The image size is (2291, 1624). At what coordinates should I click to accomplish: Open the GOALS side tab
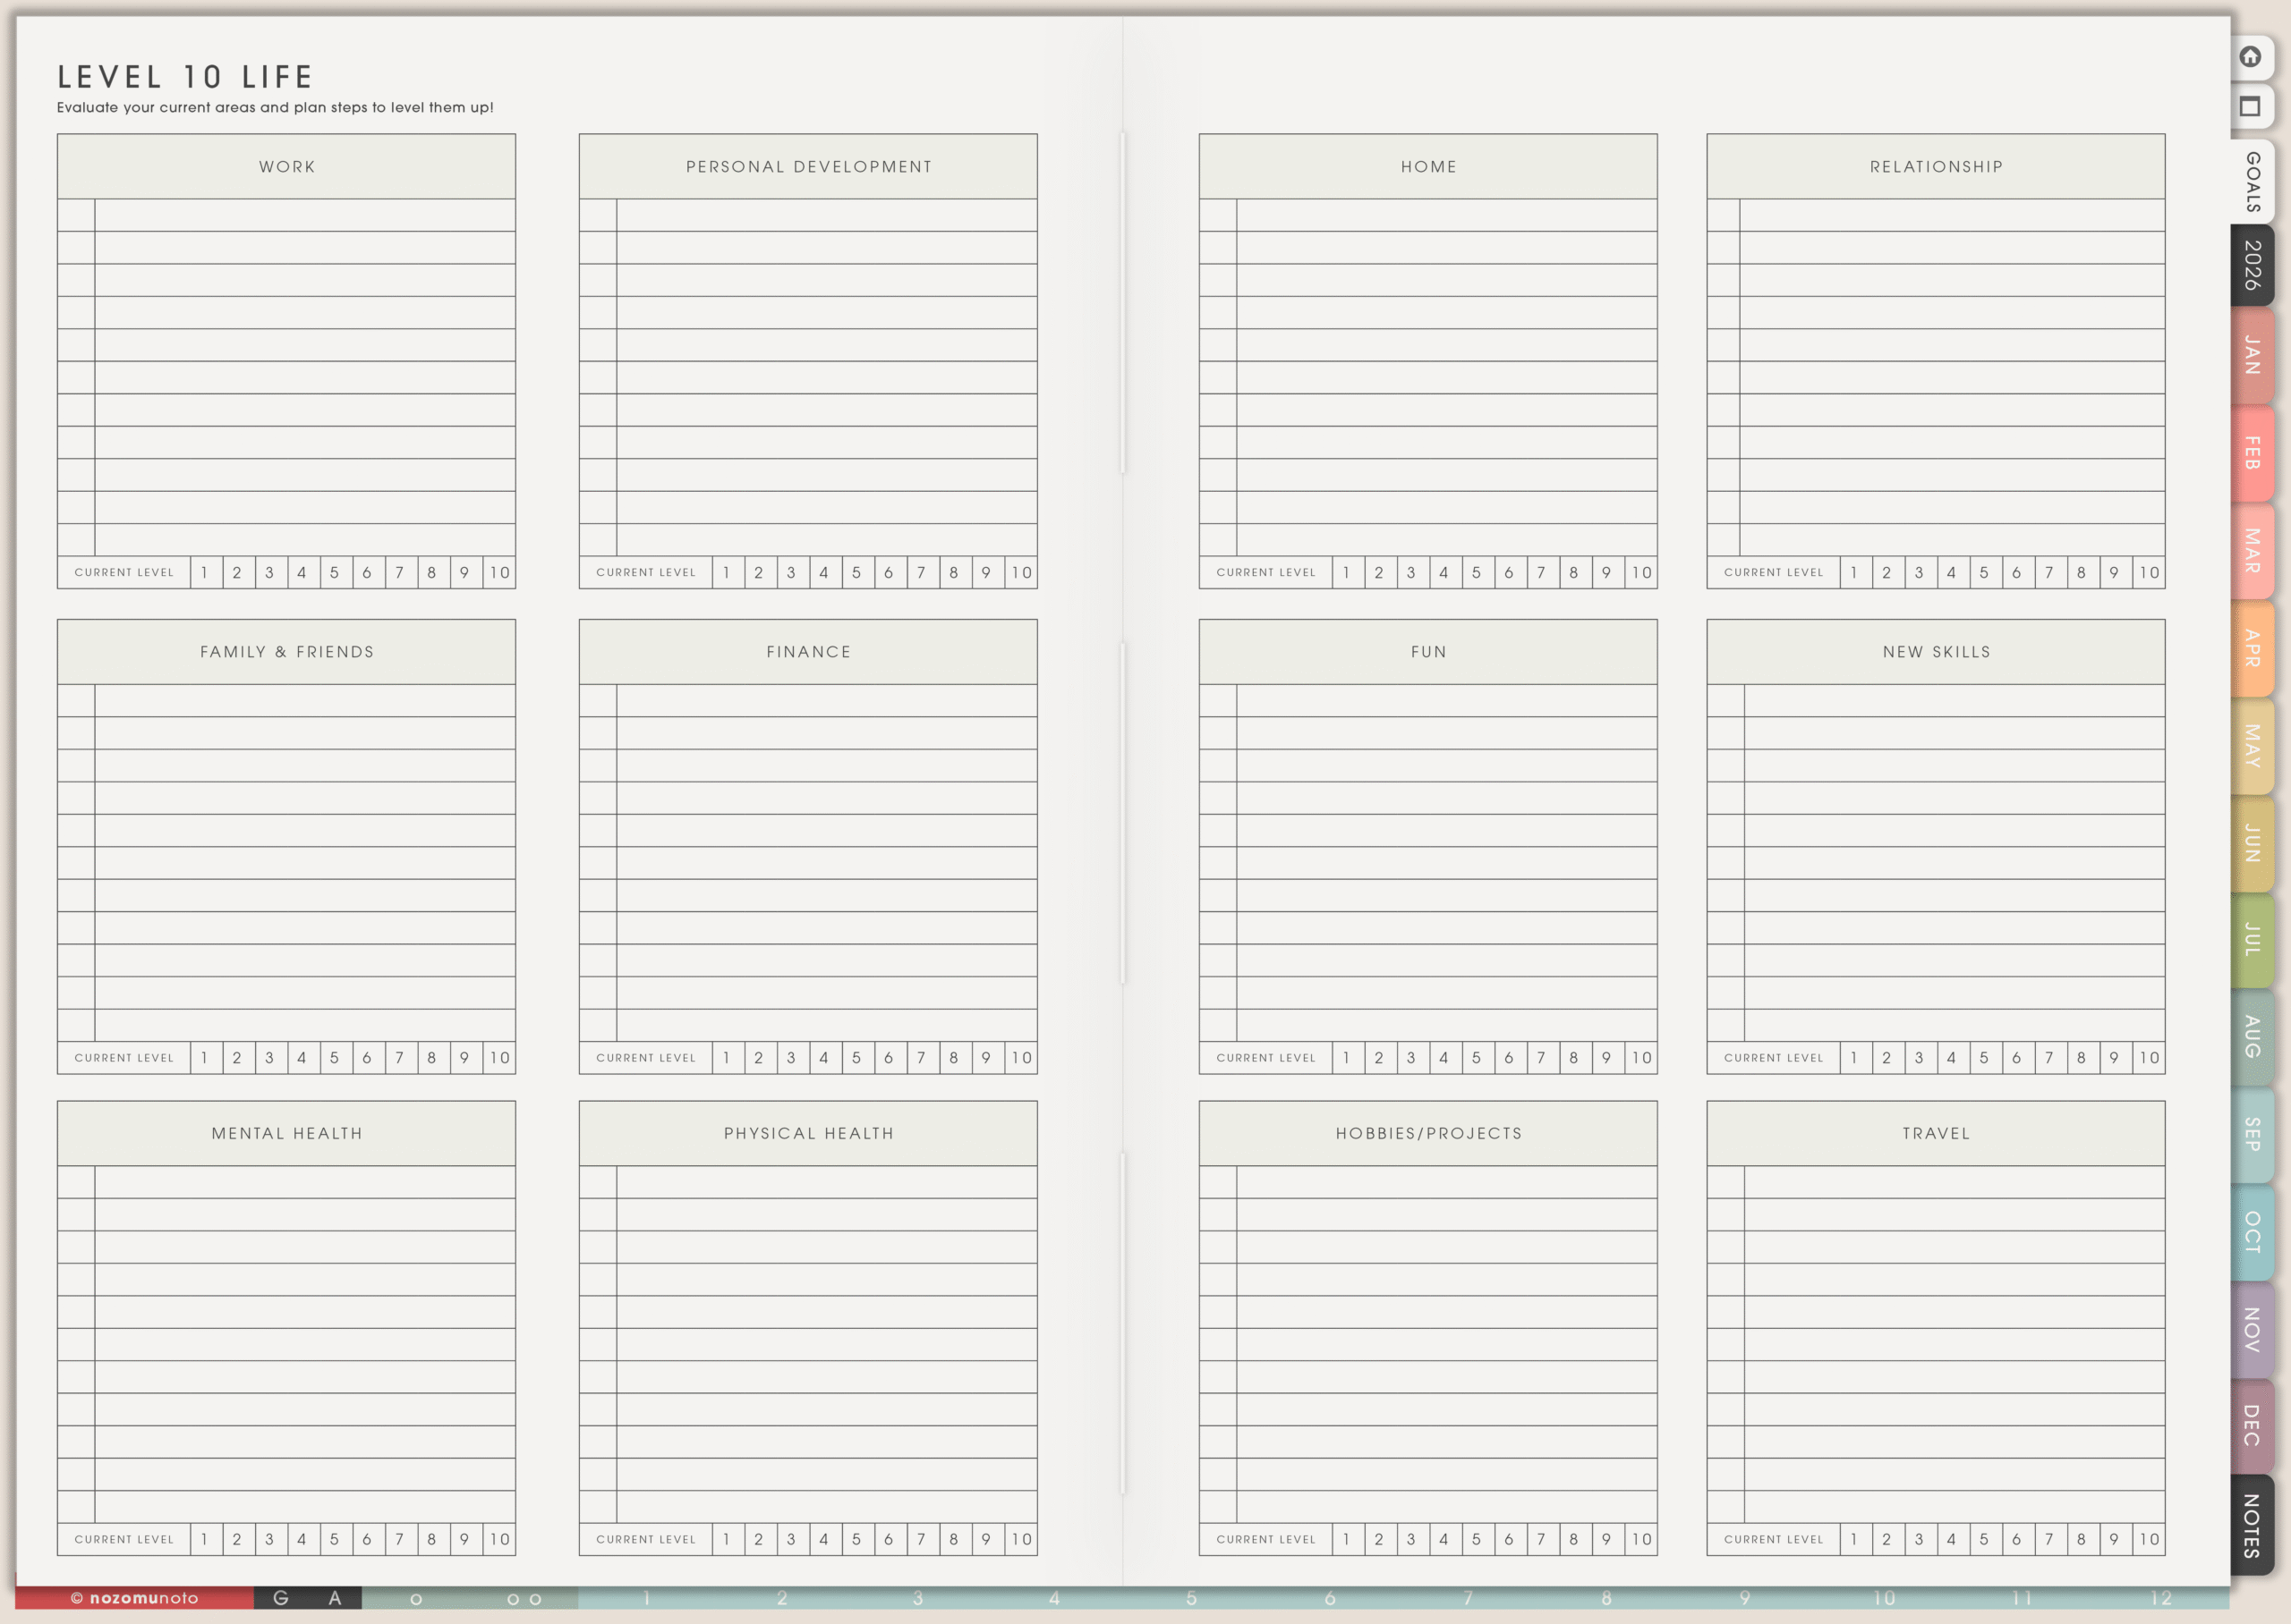[x=2252, y=182]
